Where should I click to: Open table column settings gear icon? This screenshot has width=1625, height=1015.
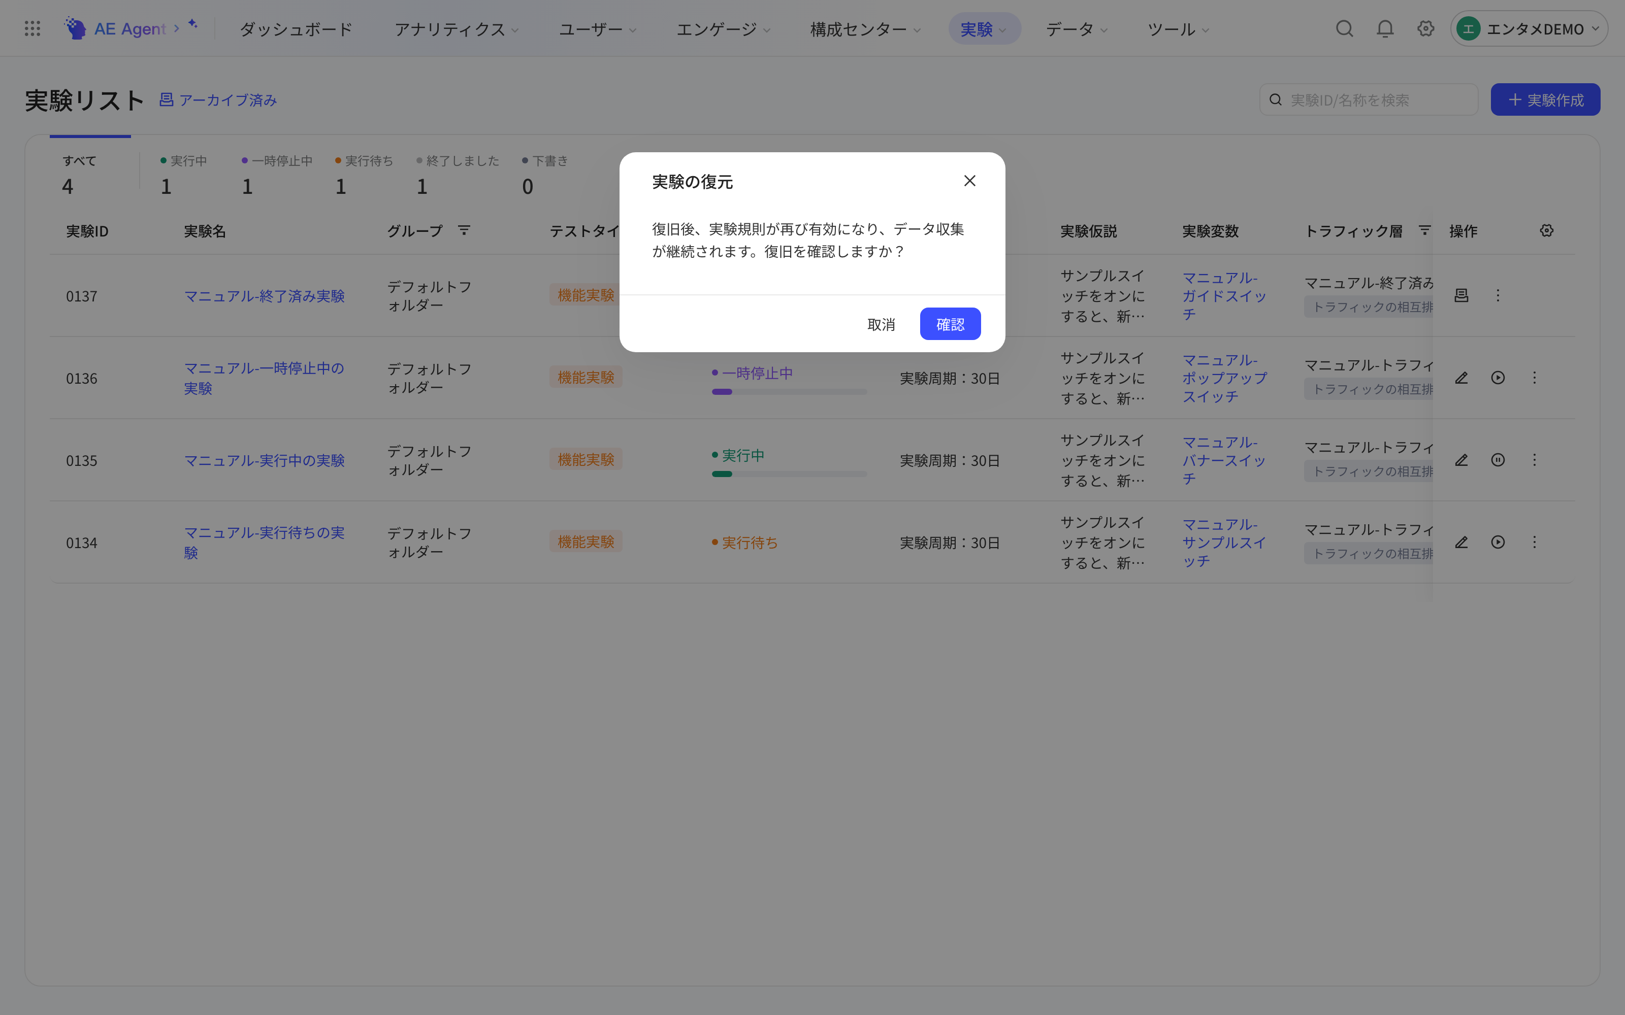[x=1546, y=230]
